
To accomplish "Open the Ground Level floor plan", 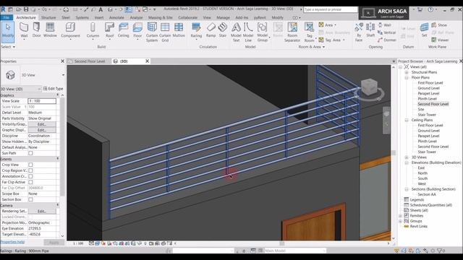I will click(x=428, y=88).
